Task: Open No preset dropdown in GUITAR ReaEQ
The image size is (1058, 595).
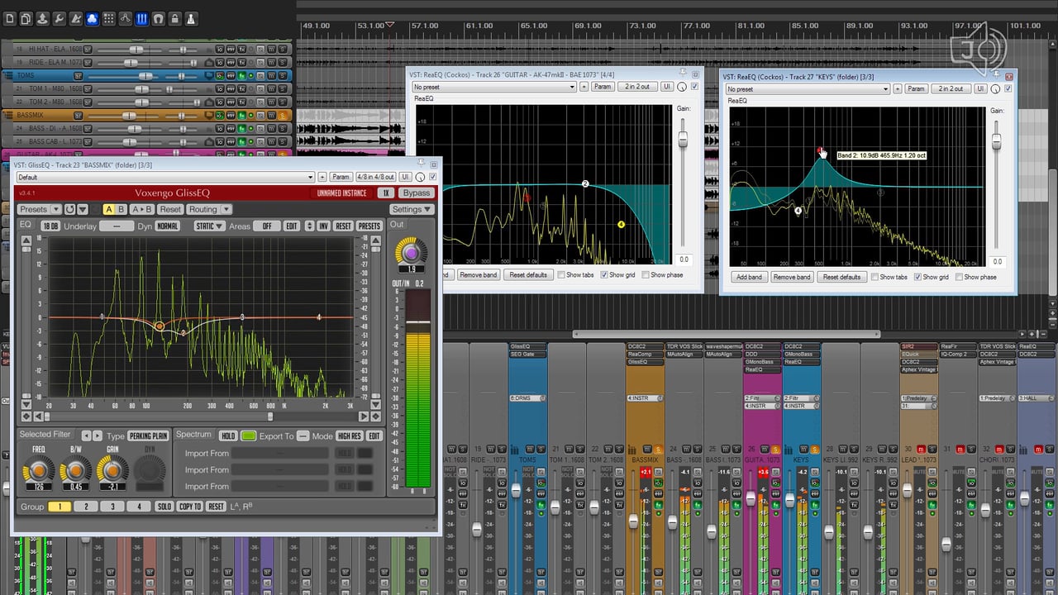Action: point(494,87)
